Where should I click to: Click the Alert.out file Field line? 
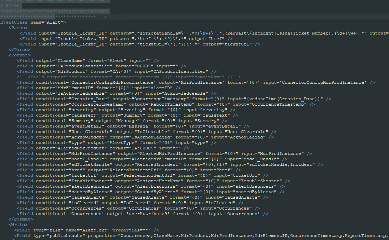[x=86, y=230]
